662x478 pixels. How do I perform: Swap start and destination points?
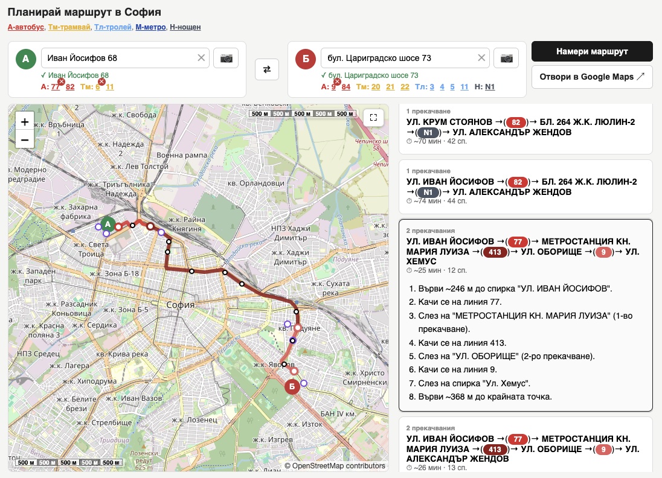pos(267,69)
